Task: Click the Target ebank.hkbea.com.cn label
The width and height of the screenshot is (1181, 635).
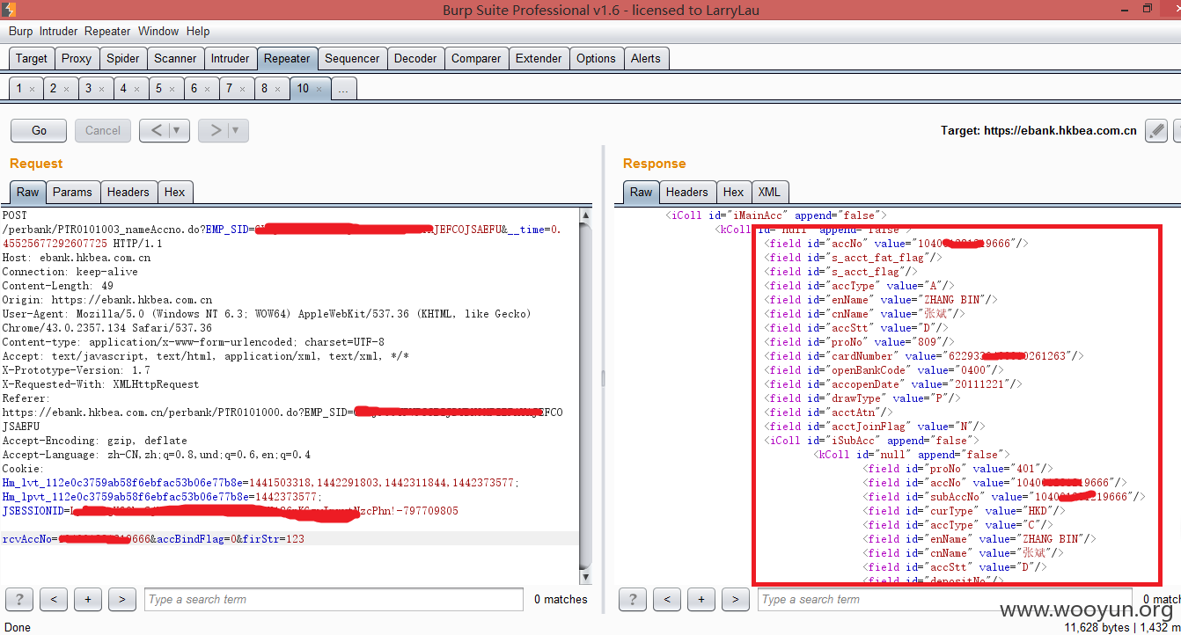Action: [1038, 130]
